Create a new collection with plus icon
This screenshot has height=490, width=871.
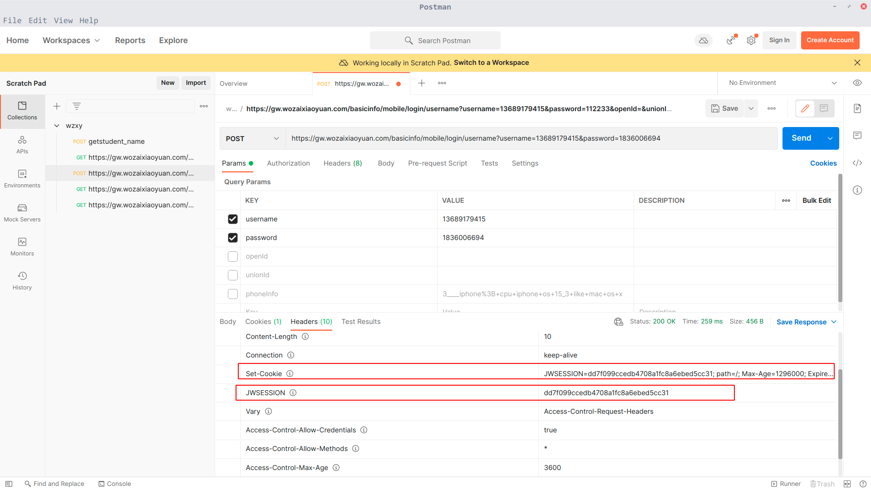click(57, 106)
